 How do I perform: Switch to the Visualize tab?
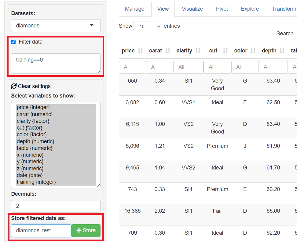(192, 9)
